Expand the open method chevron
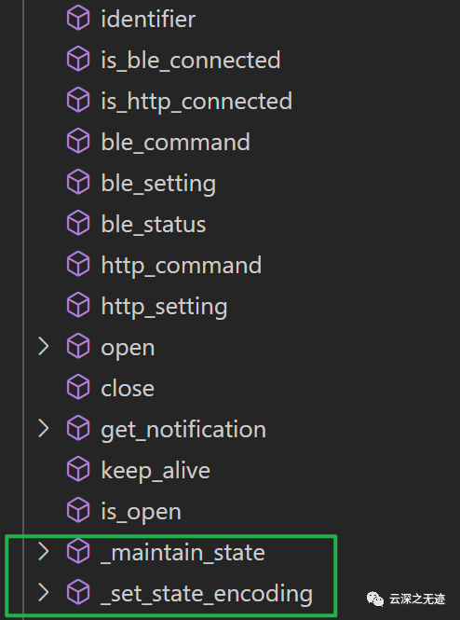Image resolution: width=460 pixels, height=620 pixels. [x=44, y=347]
